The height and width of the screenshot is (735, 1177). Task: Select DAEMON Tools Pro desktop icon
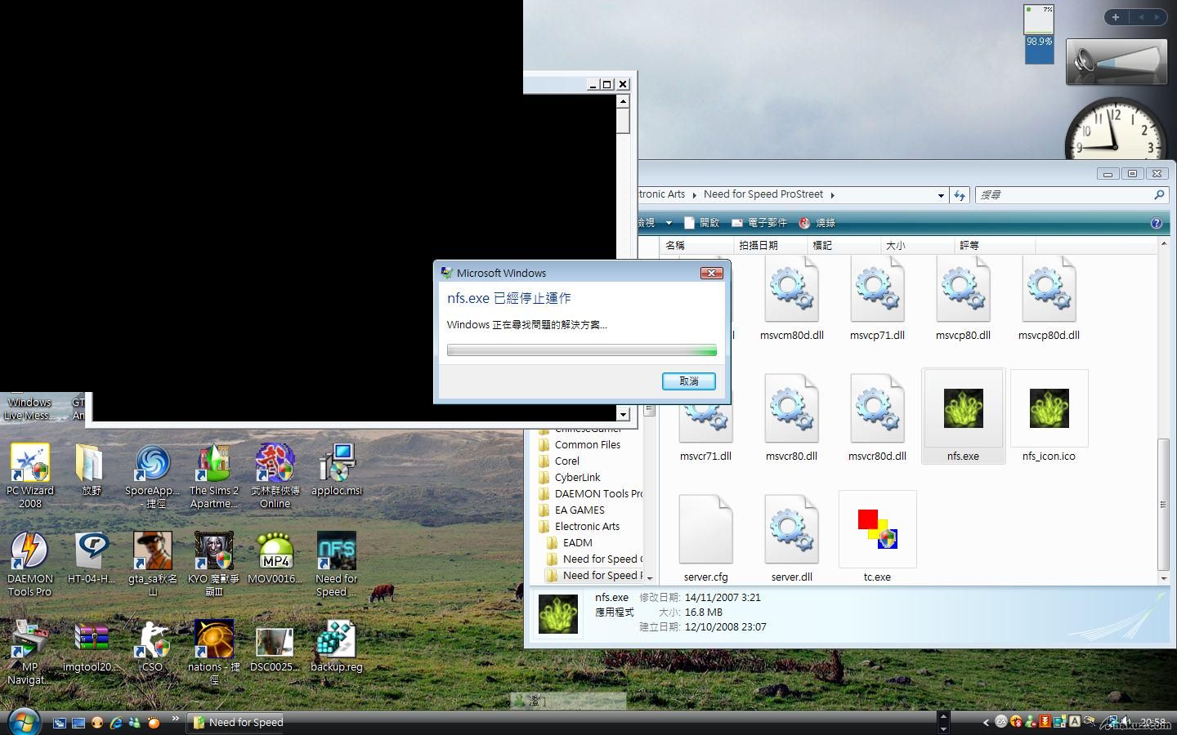click(30, 563)
